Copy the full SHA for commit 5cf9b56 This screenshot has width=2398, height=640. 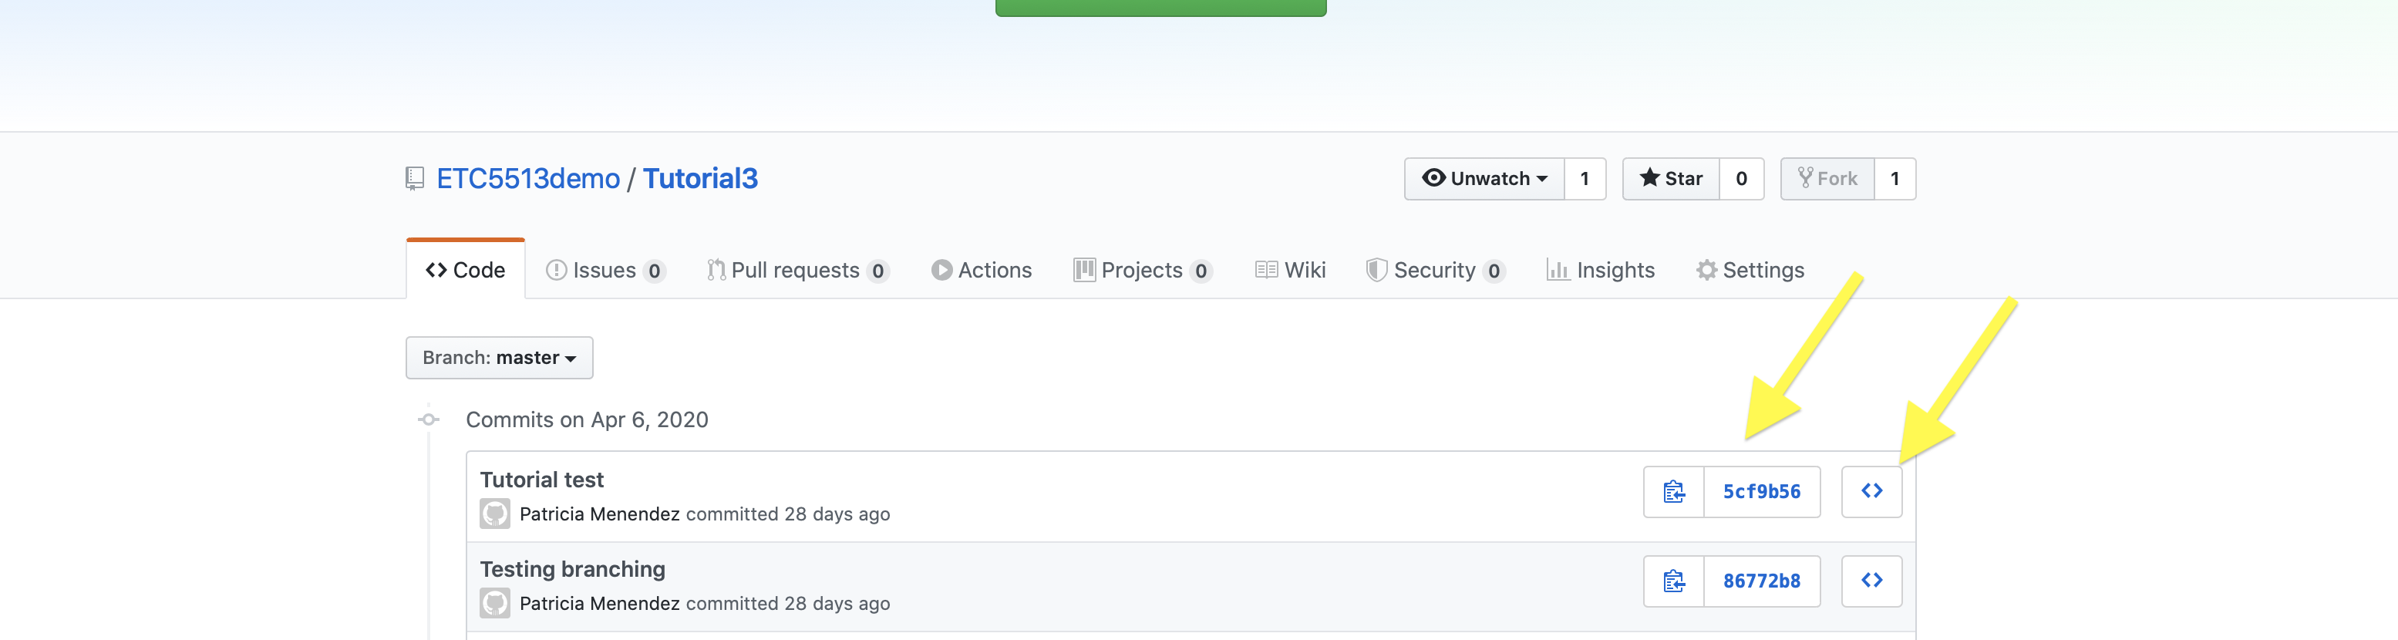click(x=1673, y=491)
